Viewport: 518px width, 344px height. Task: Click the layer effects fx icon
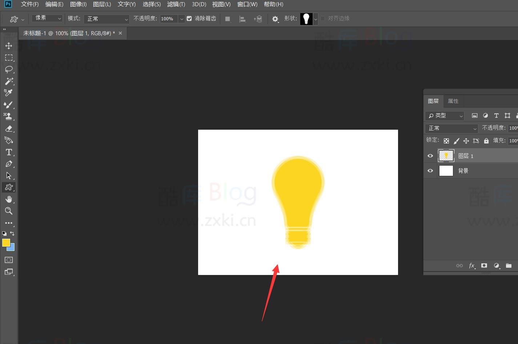coord(472,266)
